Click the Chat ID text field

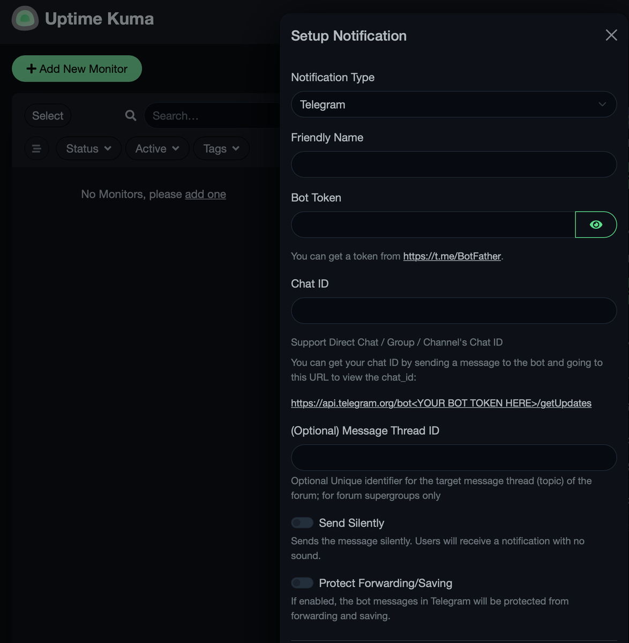pyautogui.click(x=453, y=311)
